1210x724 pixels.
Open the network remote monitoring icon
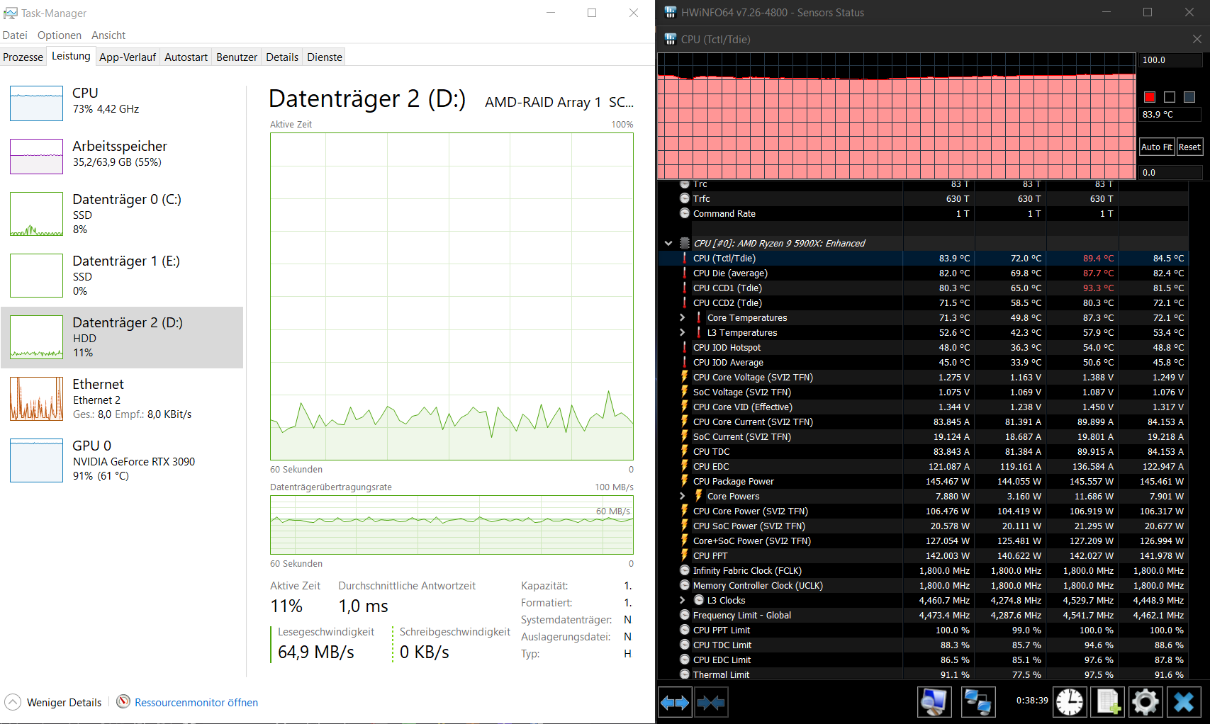[978, 702]
